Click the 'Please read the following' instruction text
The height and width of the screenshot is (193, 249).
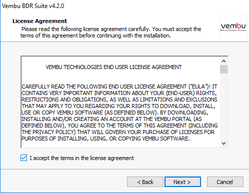pos(111,32)
